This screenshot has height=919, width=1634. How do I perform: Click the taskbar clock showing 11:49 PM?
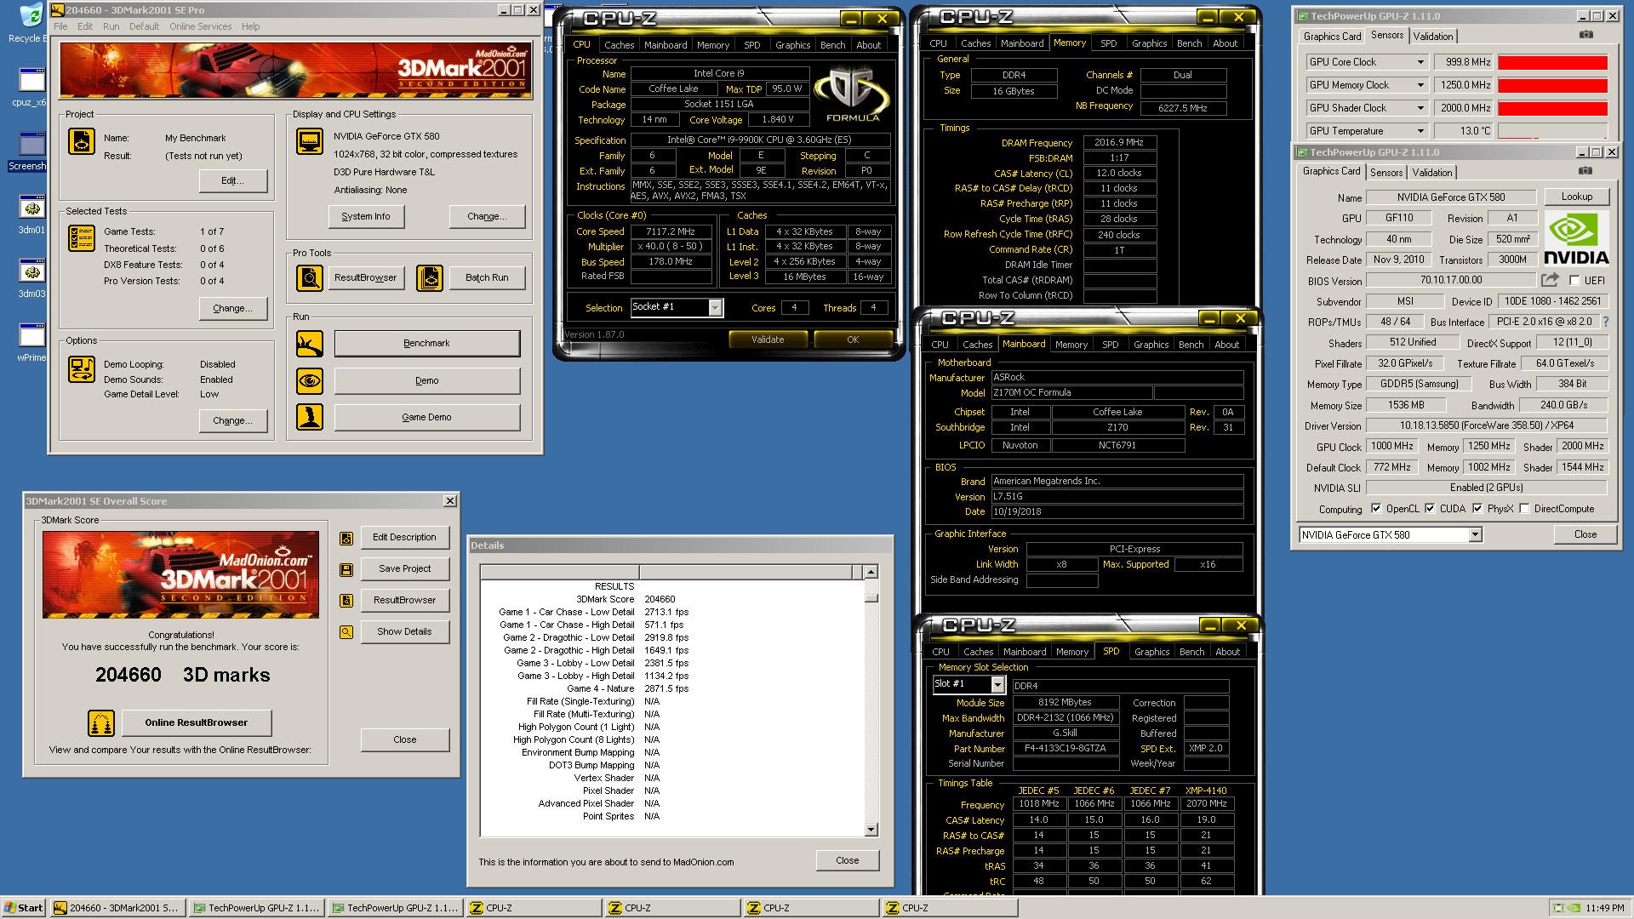tap(1605, 908)
